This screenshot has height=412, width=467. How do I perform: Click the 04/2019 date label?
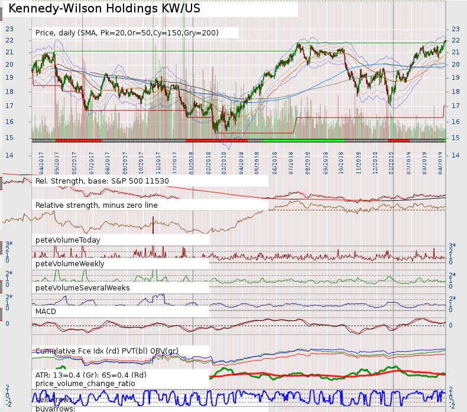point(440,163)
